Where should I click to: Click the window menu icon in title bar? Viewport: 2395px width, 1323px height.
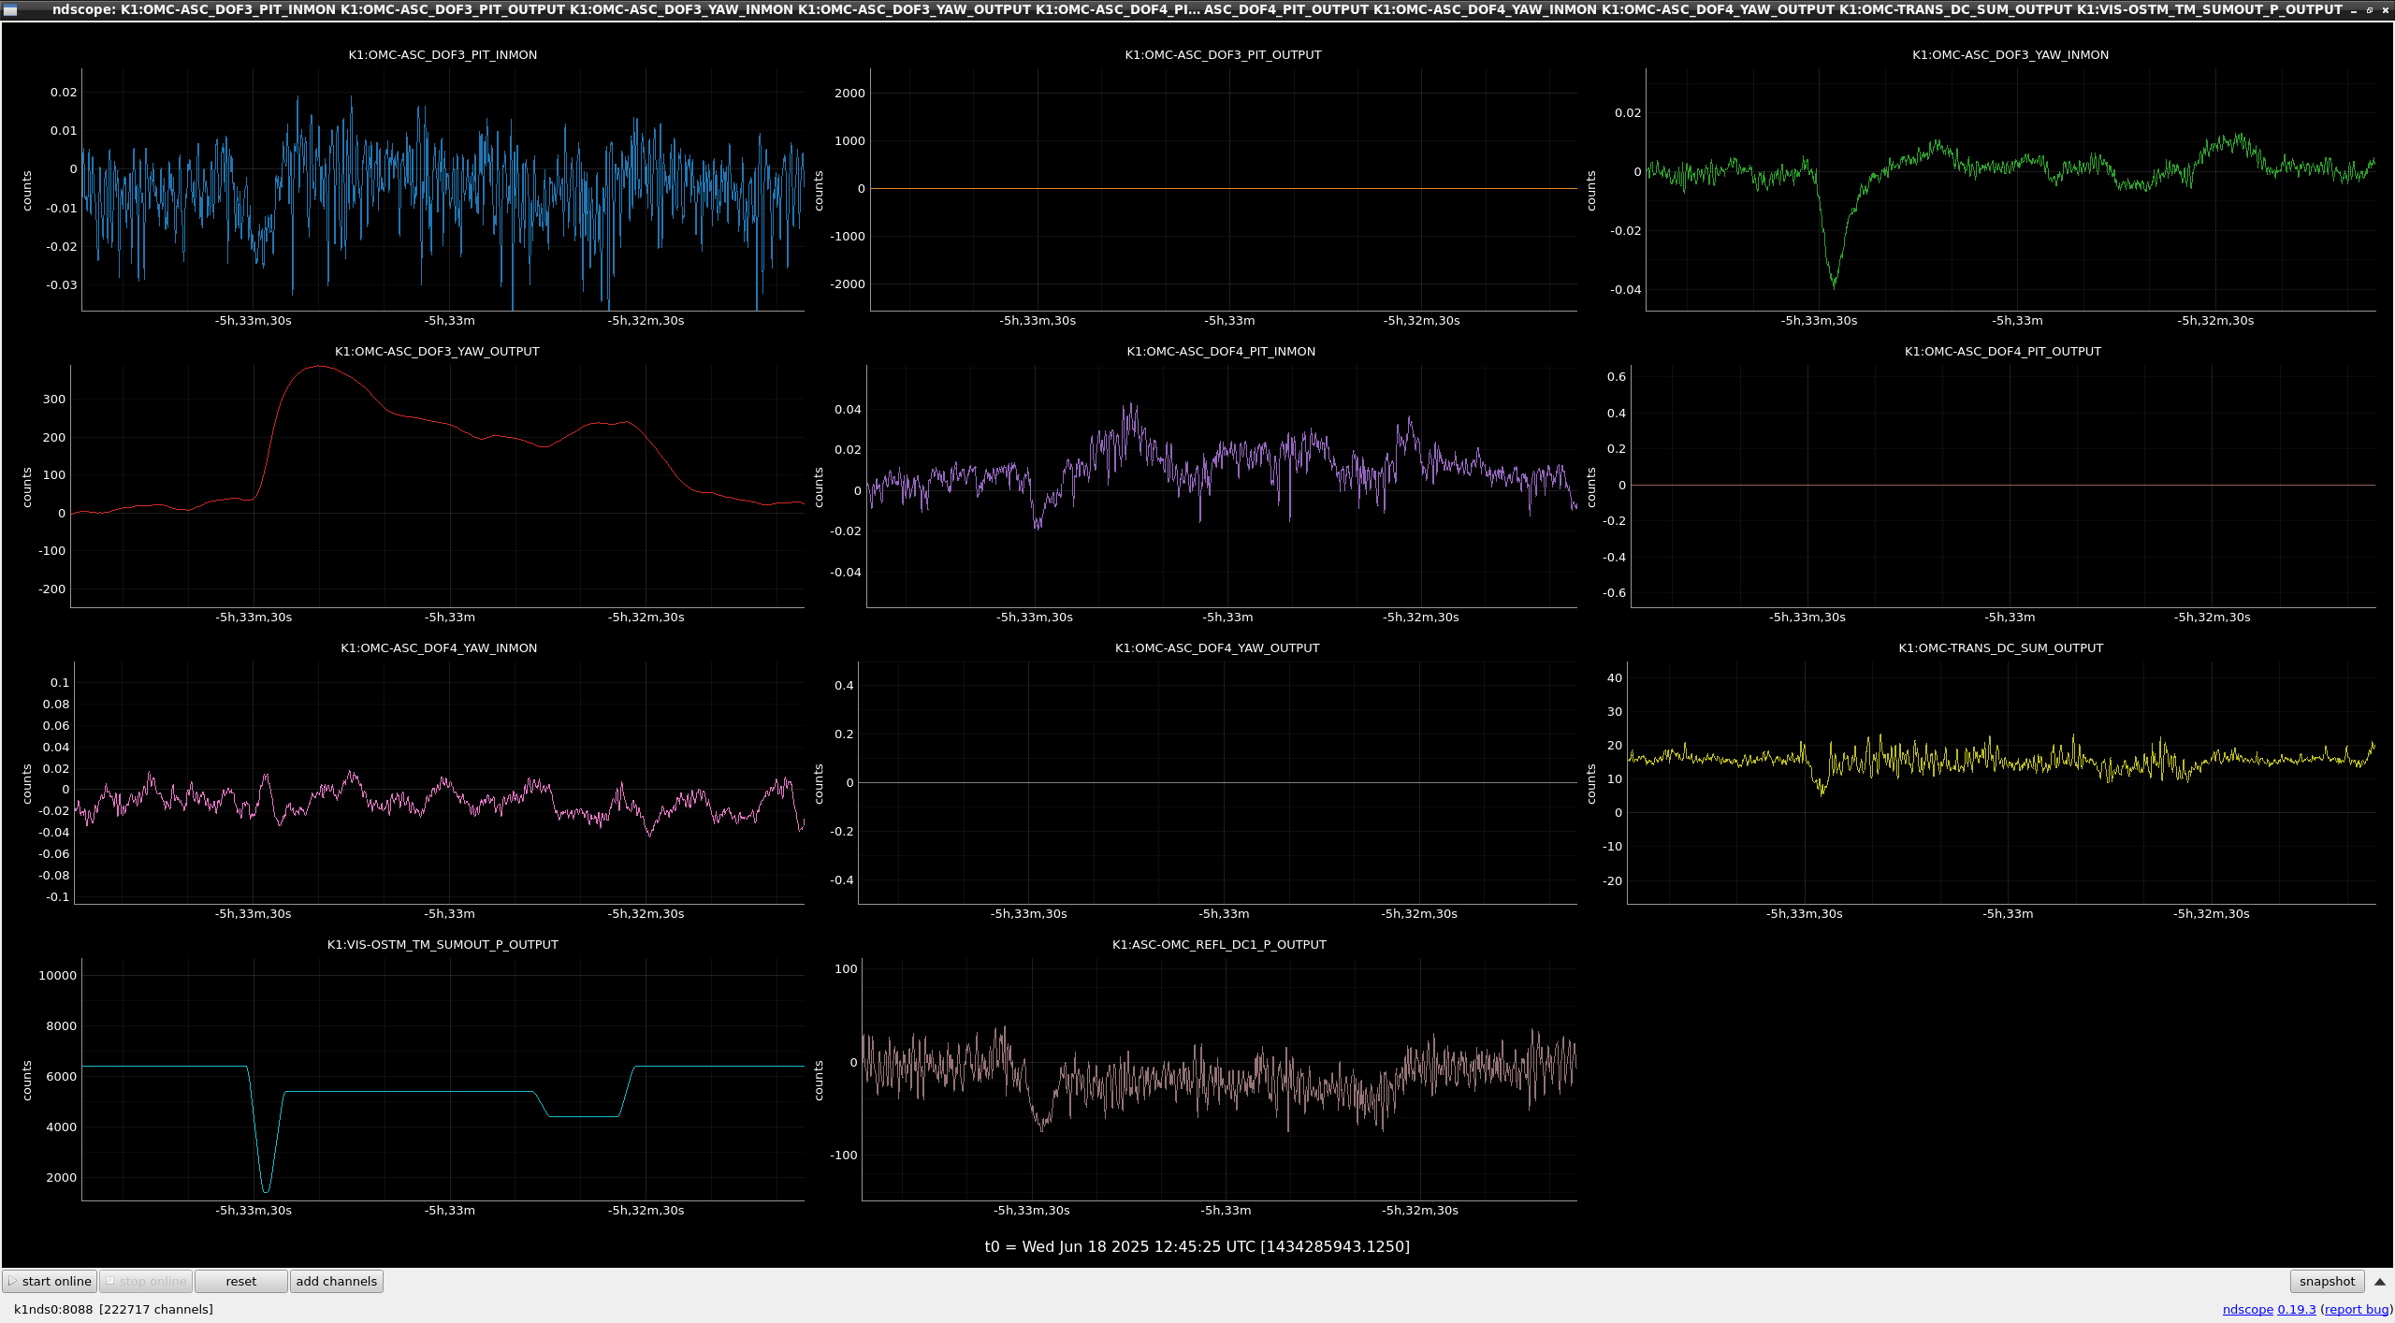(10, 9)
